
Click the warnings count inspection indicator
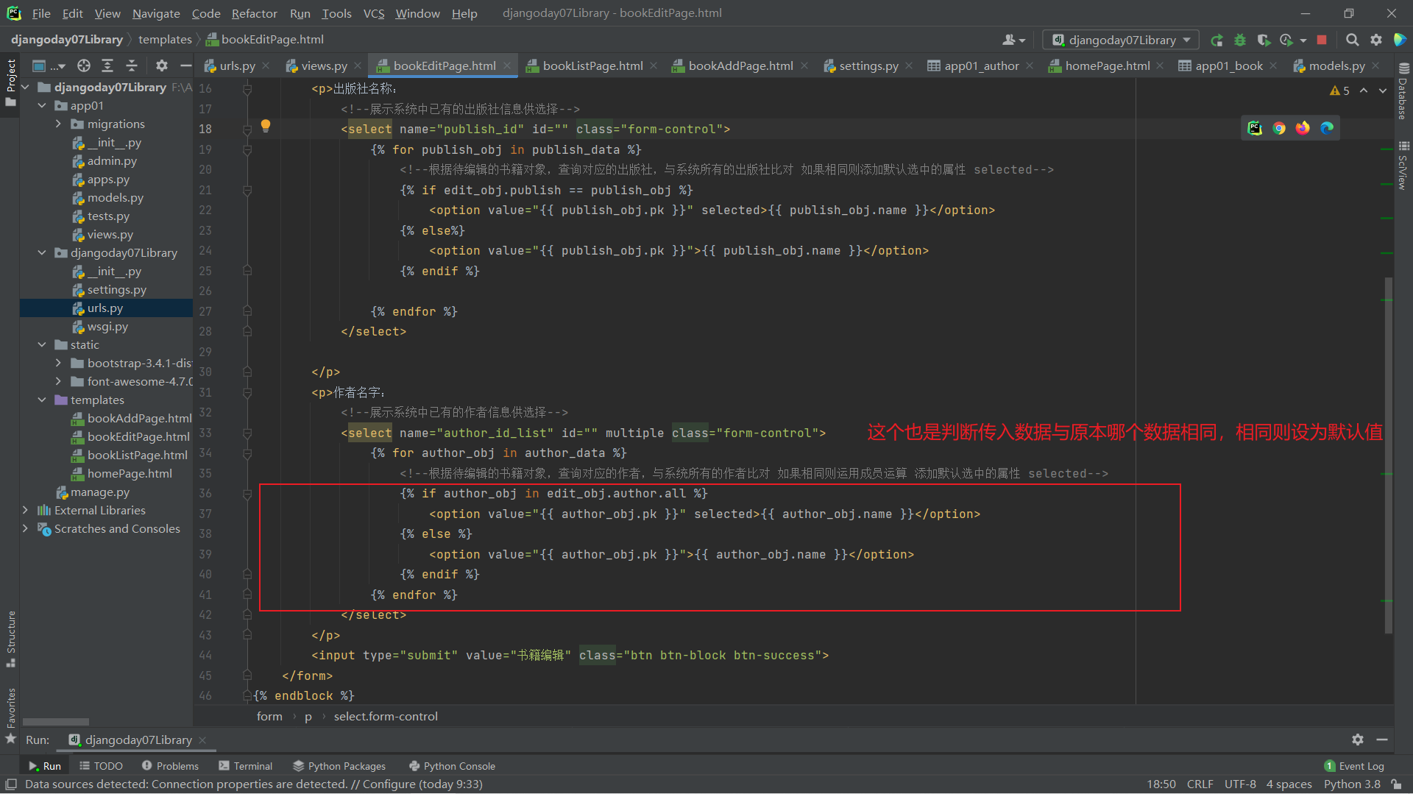click(x=1339, y=91)
